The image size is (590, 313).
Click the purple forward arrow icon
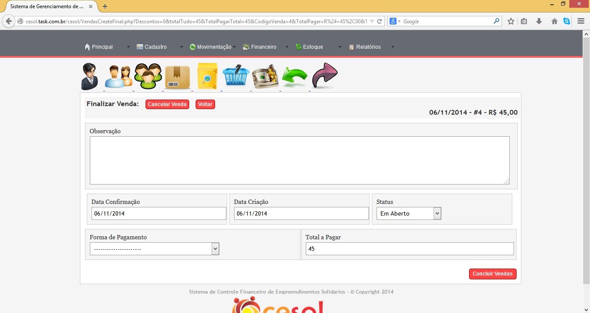pyautogui.click(x=324, y=75)
